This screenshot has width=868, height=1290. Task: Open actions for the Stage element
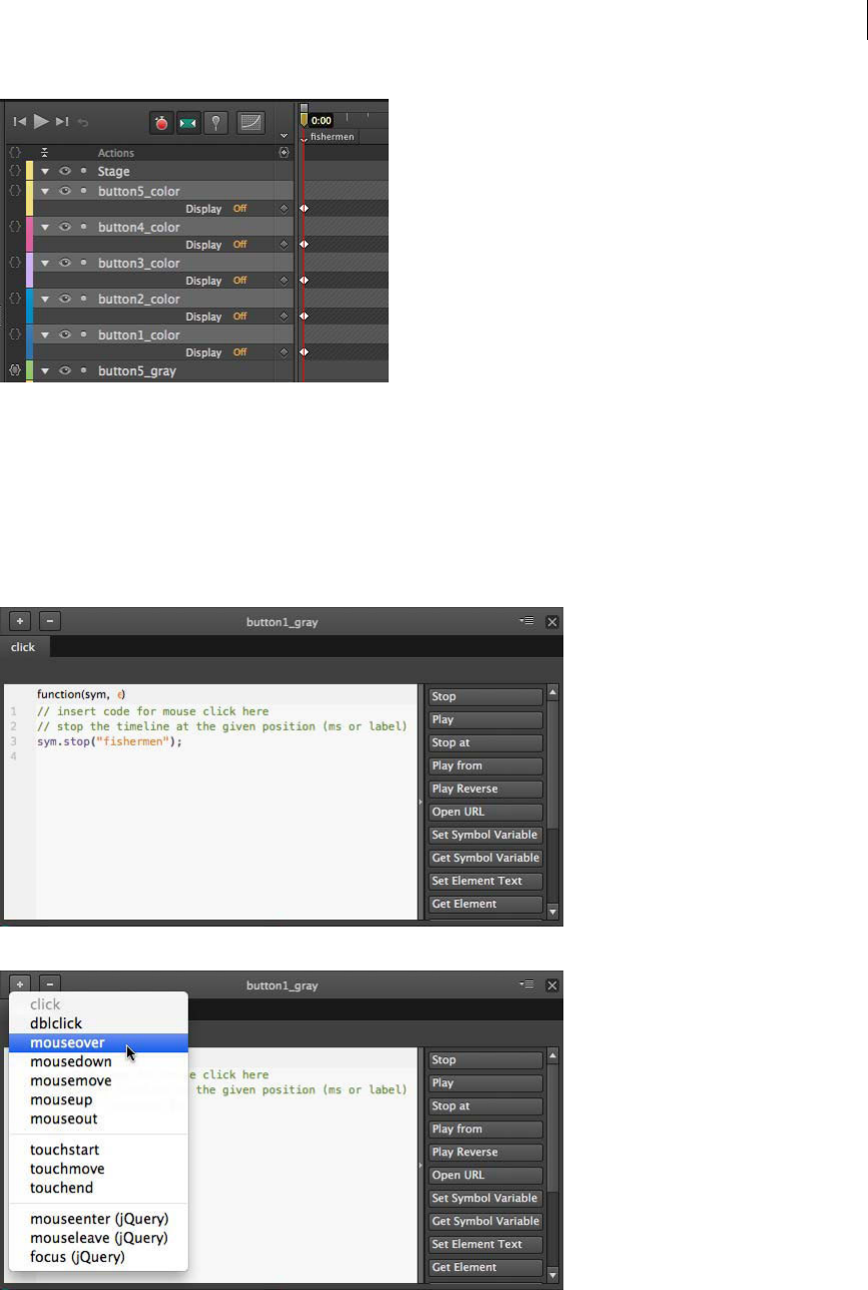(14, 171)
